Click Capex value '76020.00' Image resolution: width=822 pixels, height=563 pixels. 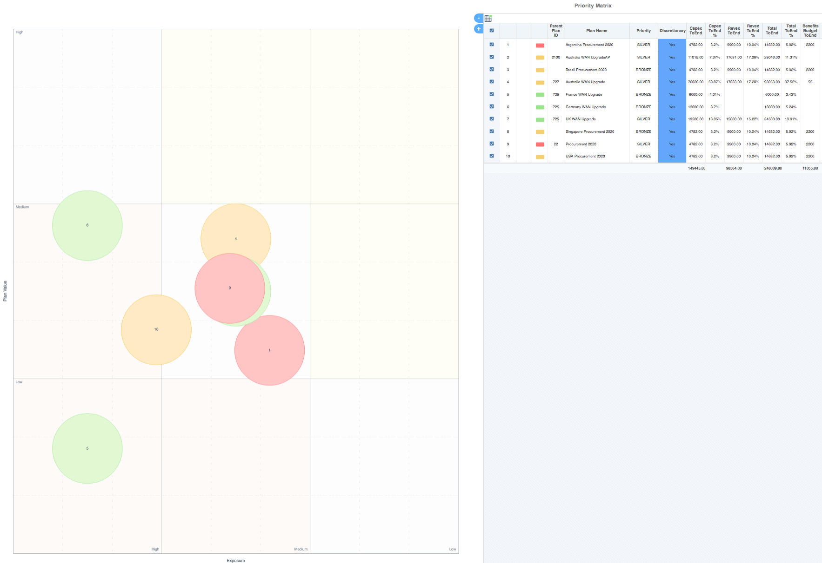coord(696,82)
